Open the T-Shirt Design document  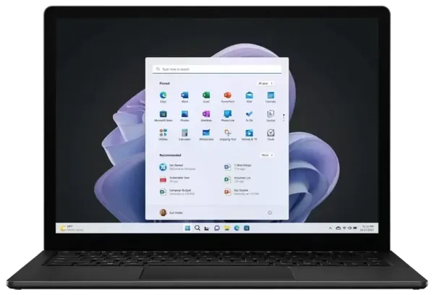(238, 167)
